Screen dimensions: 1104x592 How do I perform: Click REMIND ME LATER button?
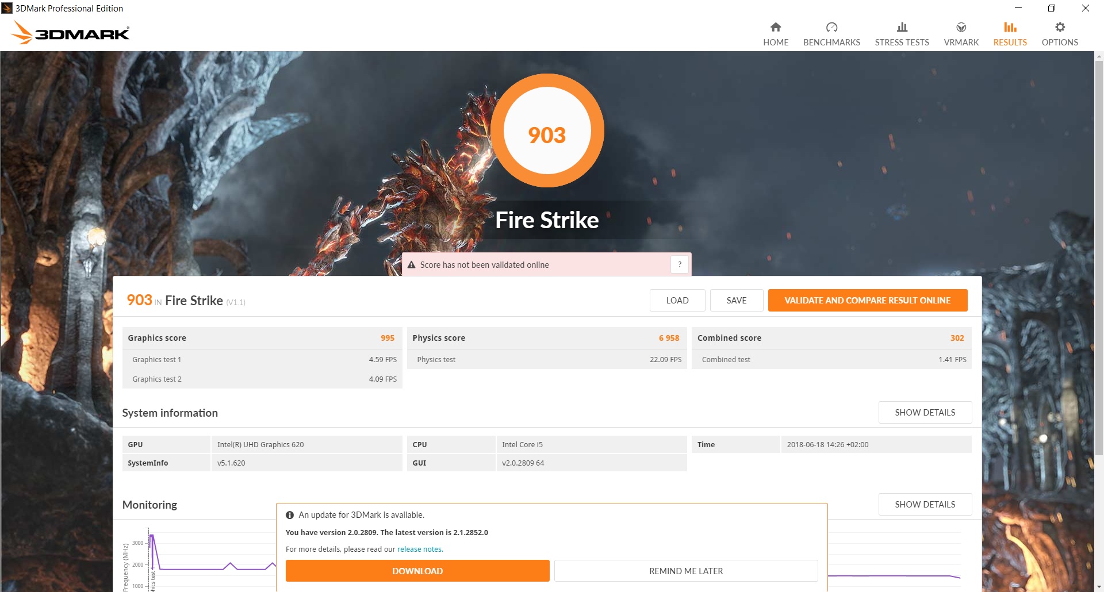686,571
